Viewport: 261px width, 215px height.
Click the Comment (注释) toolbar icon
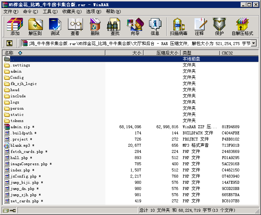click(x=199, y=27)
